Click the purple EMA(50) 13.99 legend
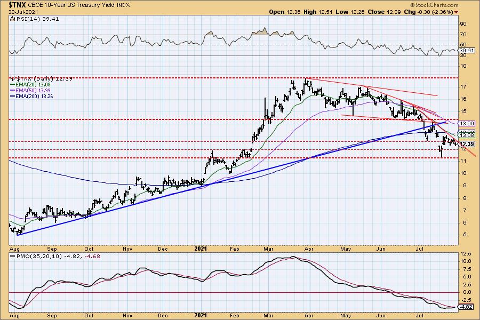 point(30,90)
